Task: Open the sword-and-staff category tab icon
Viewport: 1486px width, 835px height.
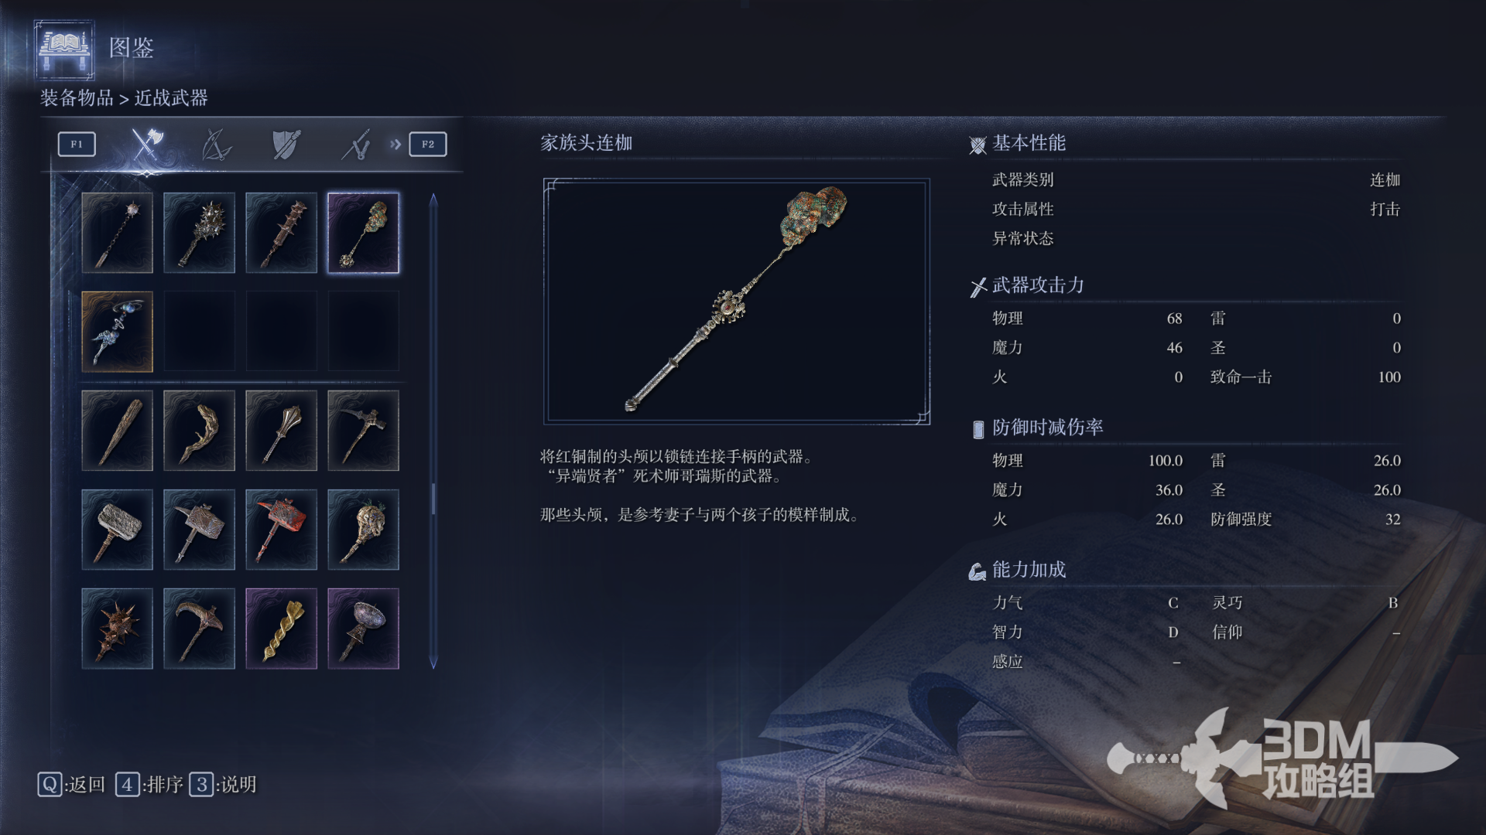Action: point(356,145)
